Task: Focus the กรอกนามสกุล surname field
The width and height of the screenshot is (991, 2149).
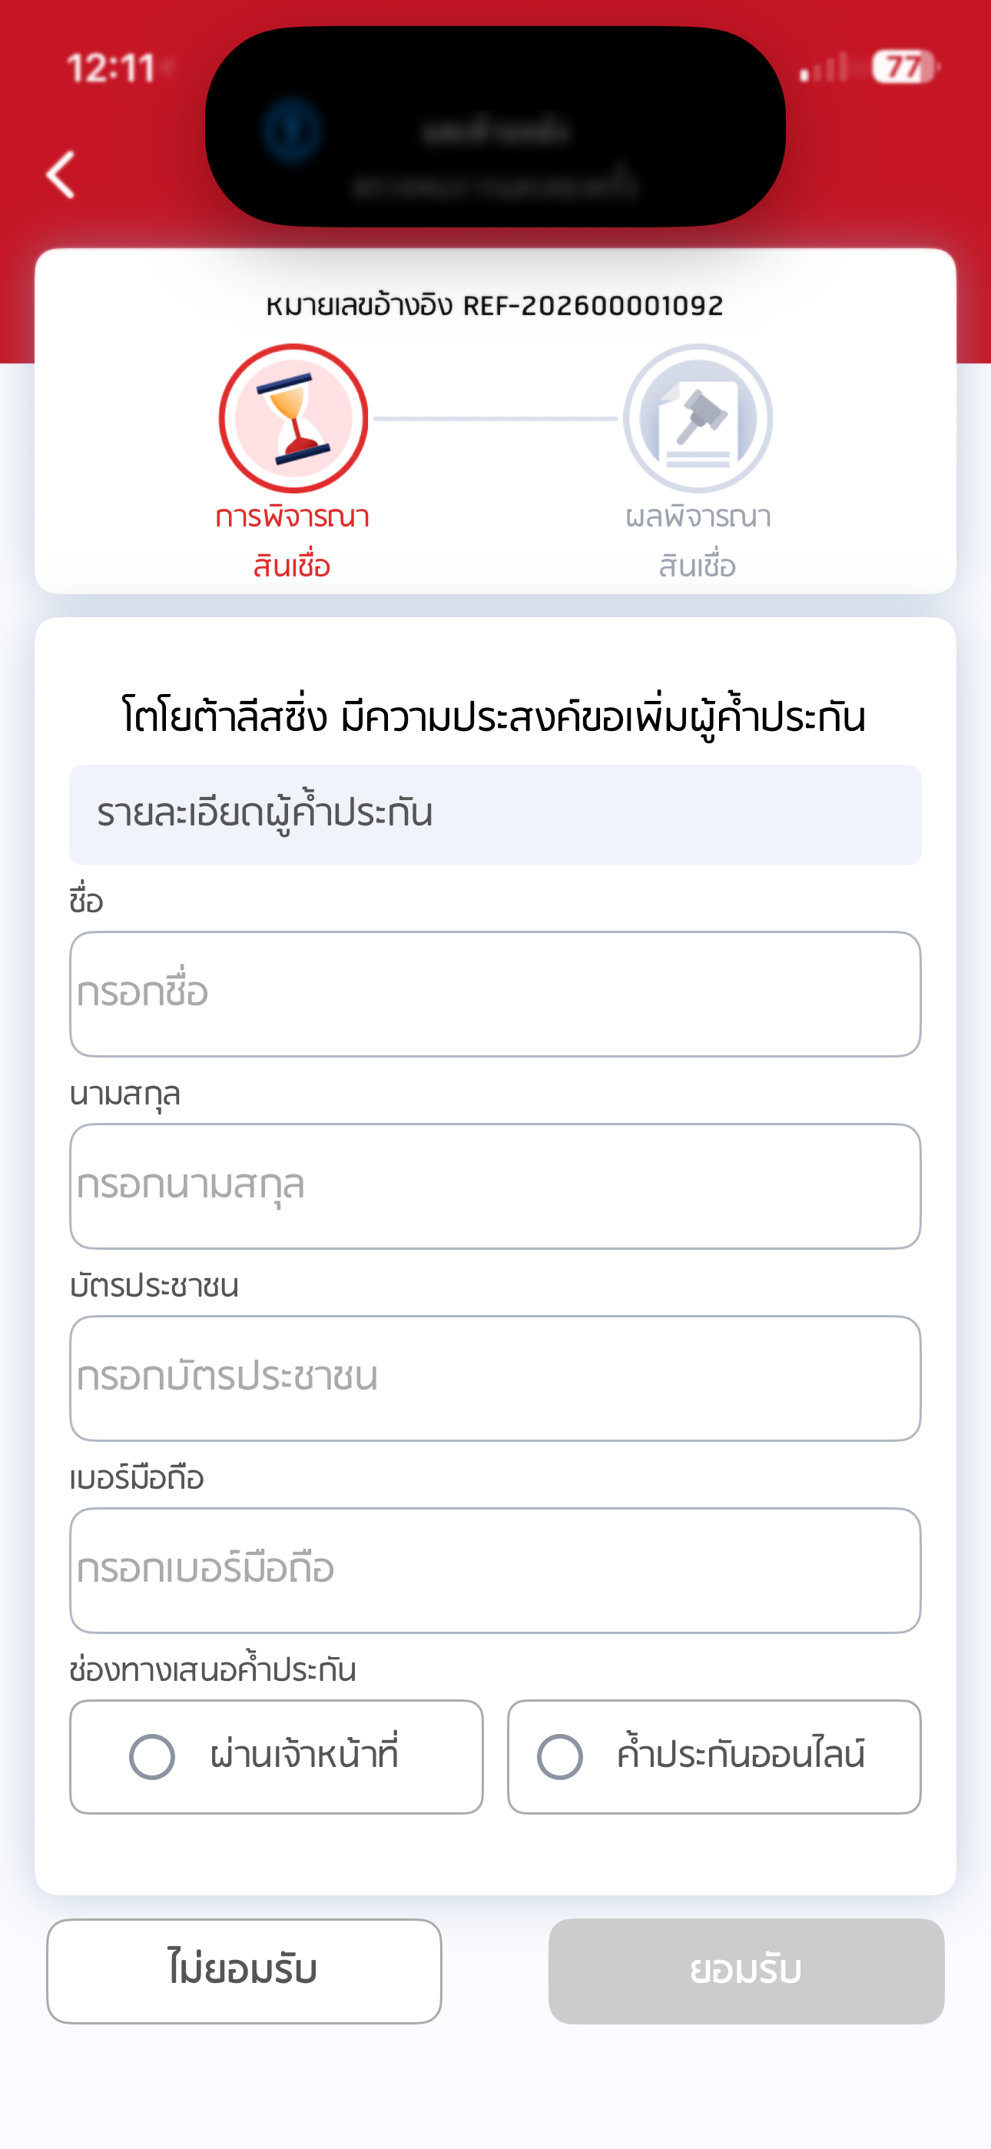Action: click(495, 1185)
